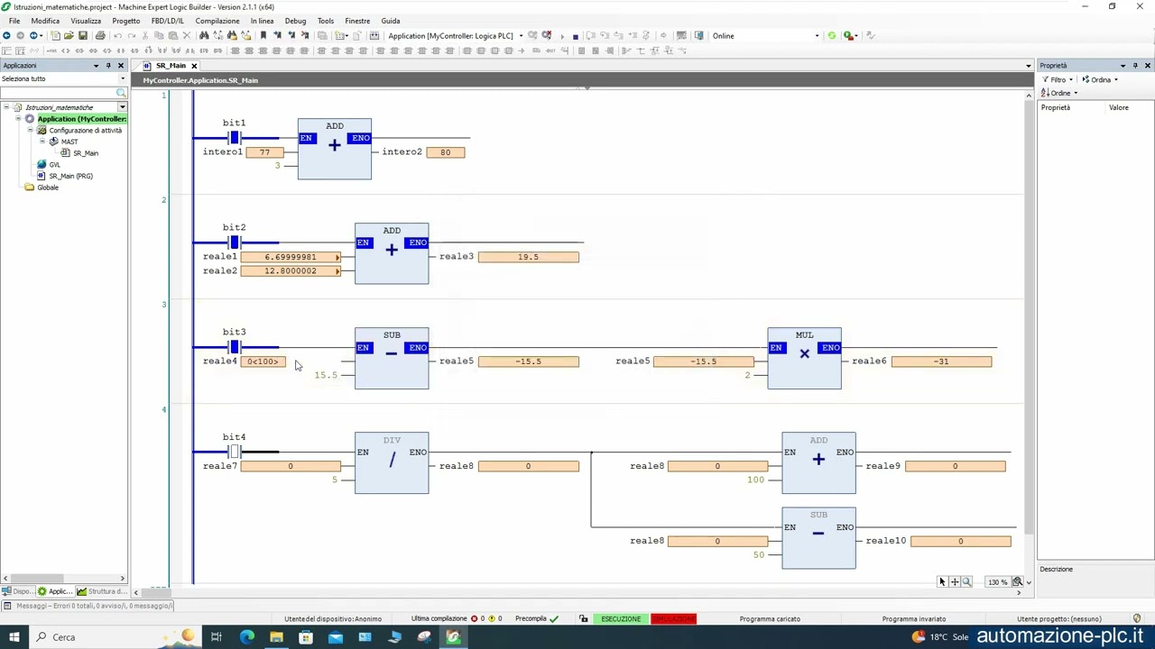Click the pan crosshair icon at bottom right
The image size is (1155, 649).
click(x=955, y=582)
